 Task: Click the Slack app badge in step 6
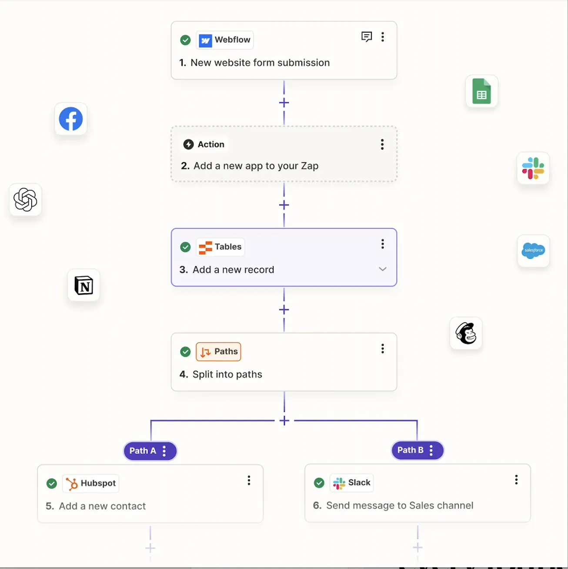coord(352,483)
